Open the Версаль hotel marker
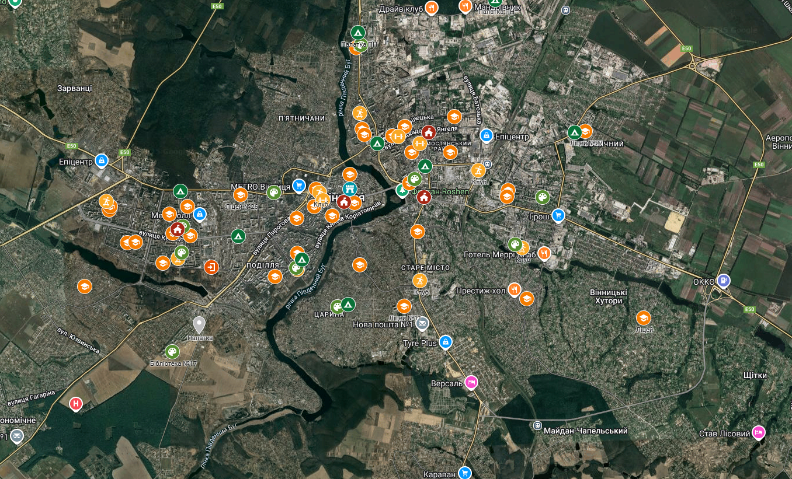Screen dimensions: 792x479 point(471,383)
